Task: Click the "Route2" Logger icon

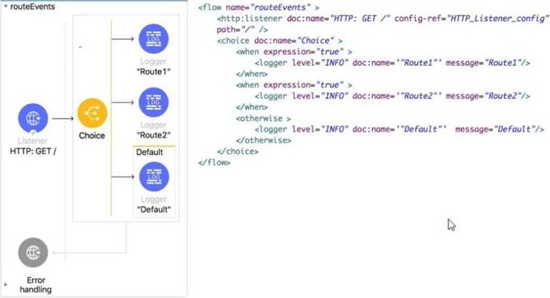Action: 153,102
